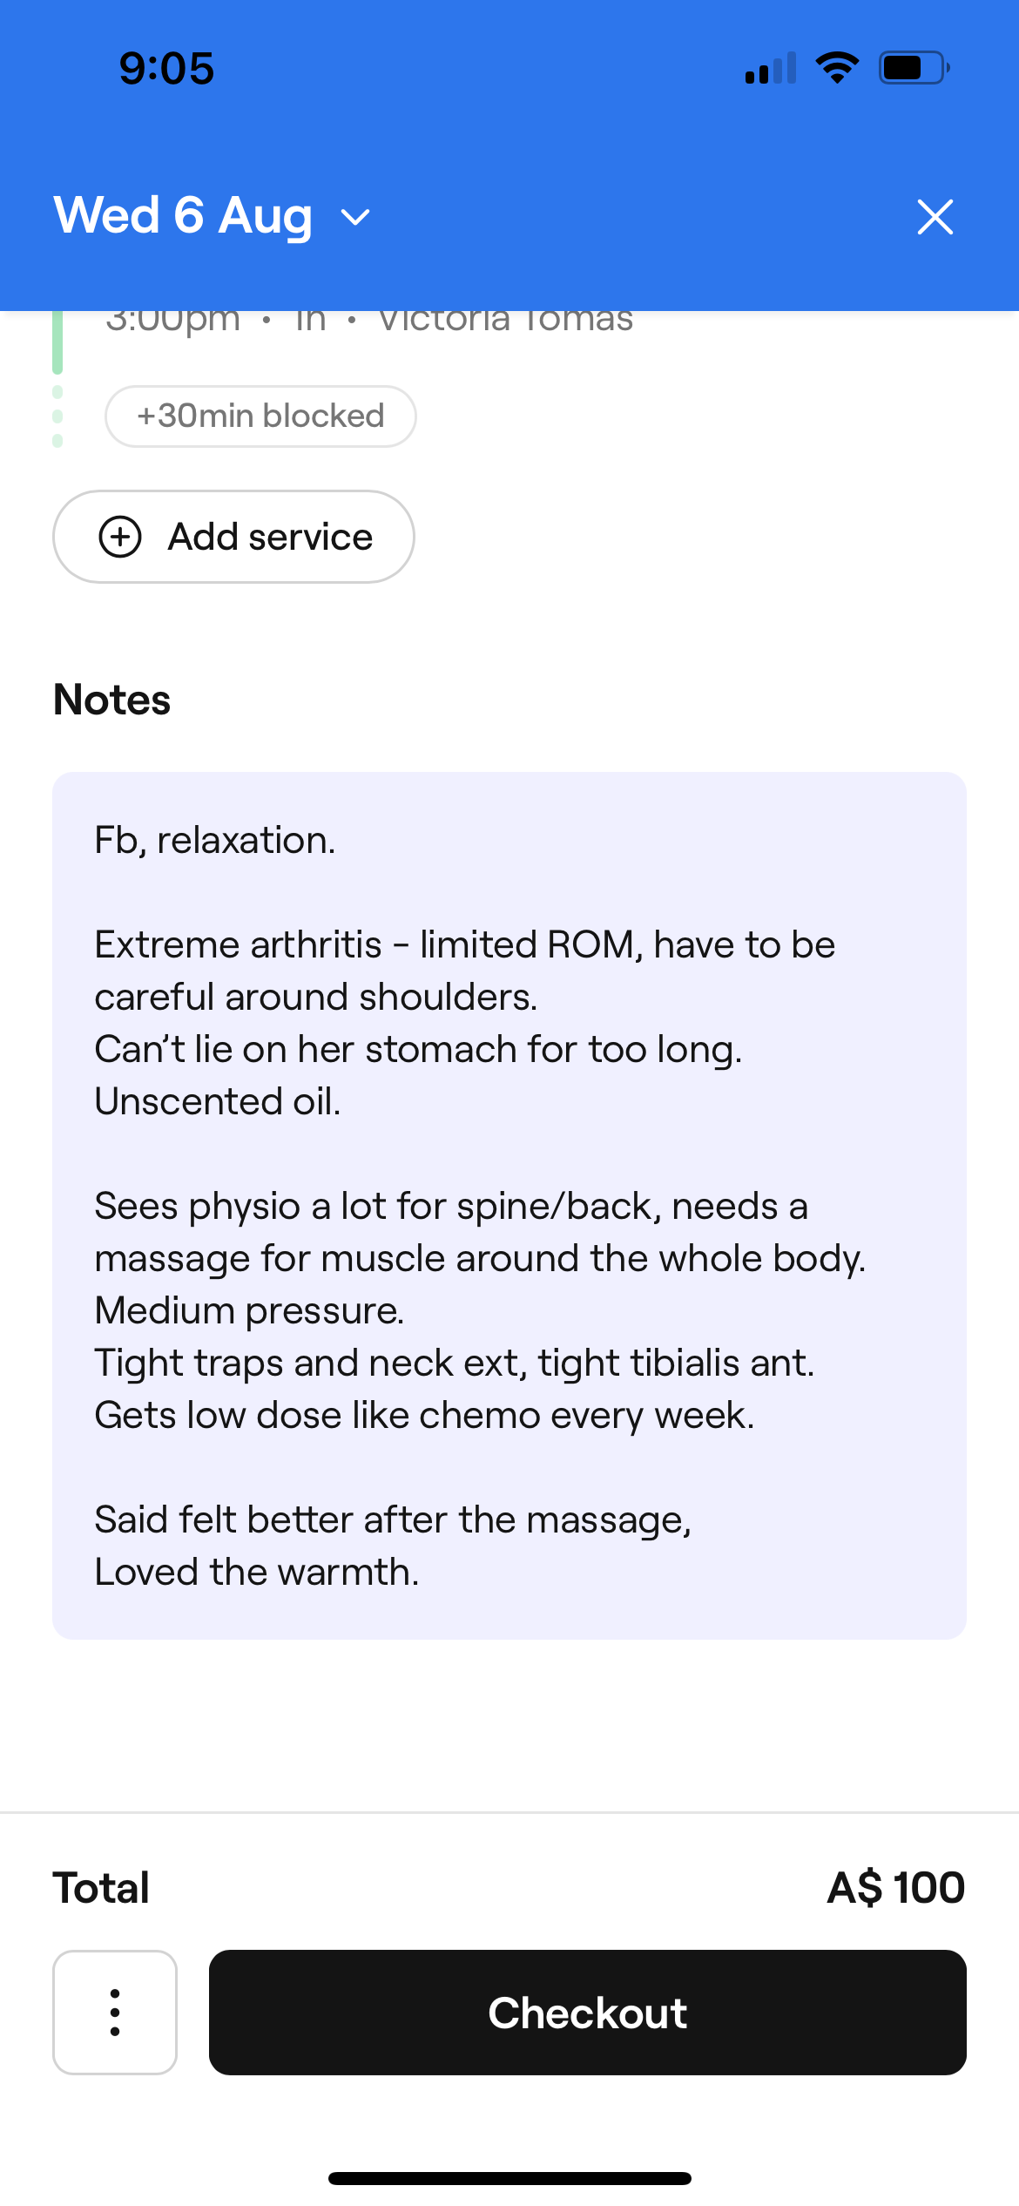
Task: Tap the Total label above Checkout
Action: pyautogui.click(x=101, y=1887)
